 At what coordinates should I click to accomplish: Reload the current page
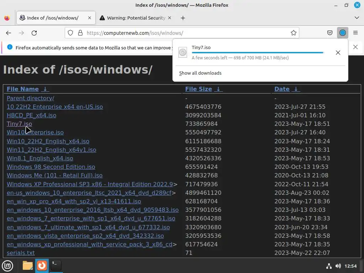point(34,33)
